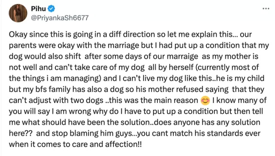Viewport: 275px width, 156px height.
Task: Click the phrase "the things i am managing)"
Action: click(x=55, y=78)
